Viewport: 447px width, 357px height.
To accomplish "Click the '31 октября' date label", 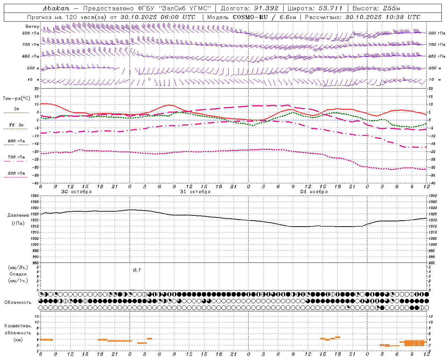I will (x=195, y=192).
